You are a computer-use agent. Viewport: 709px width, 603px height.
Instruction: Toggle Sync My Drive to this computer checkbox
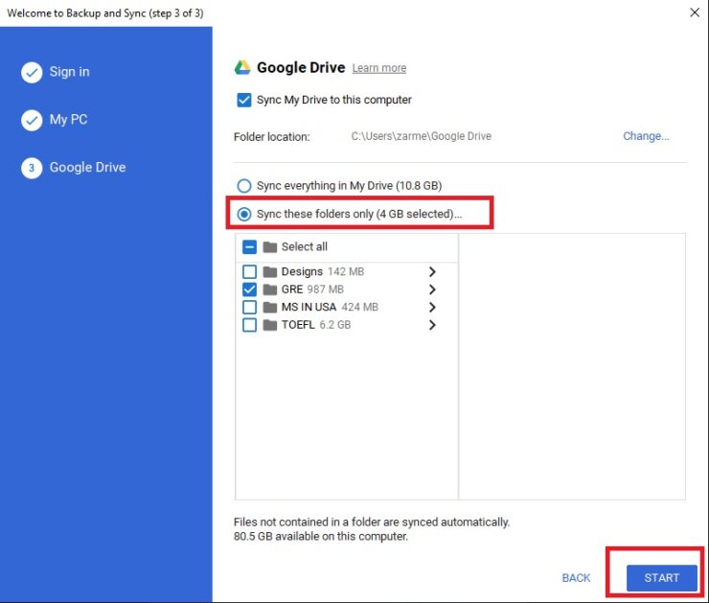tap(244, 100)
